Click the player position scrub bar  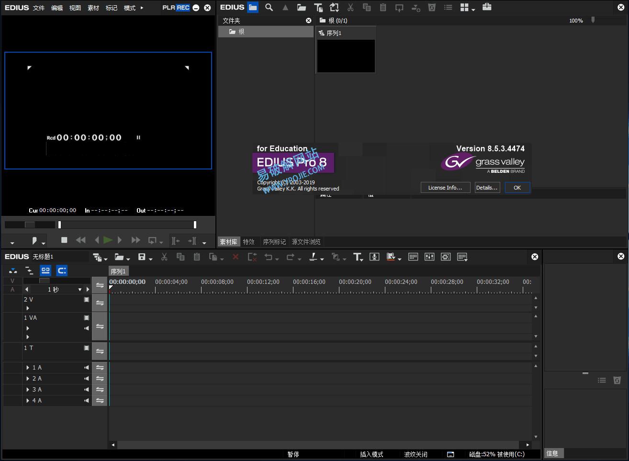click(x=127, y=225)
